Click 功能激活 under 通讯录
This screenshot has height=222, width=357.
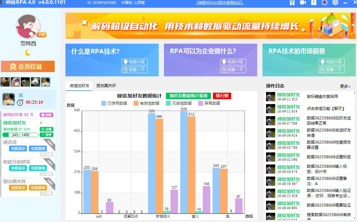(38, 148)
